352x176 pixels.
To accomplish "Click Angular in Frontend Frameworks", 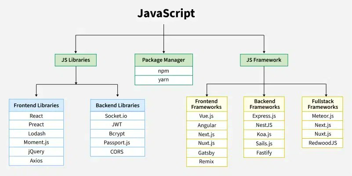I will pyautogui.click(x=207, y=126).
